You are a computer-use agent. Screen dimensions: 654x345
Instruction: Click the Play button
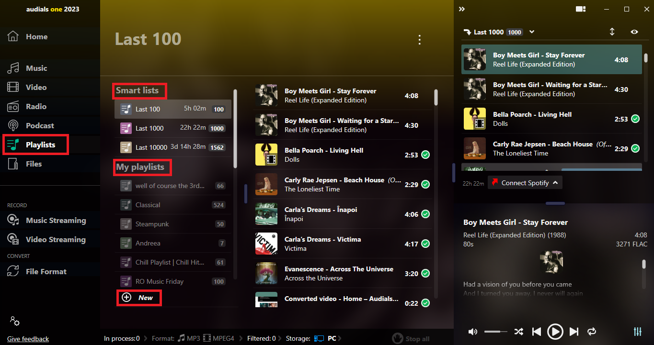555,332
